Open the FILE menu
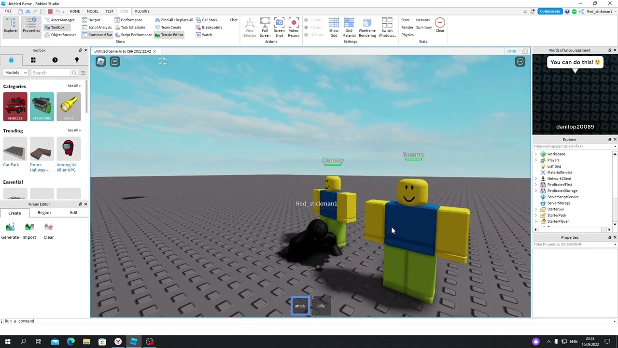 click(8, 11)
